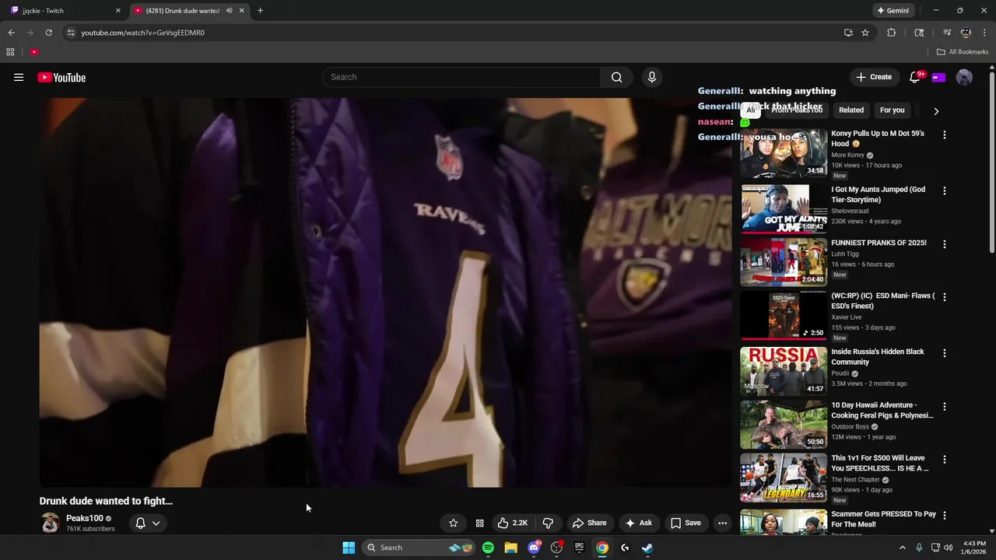Open options for Konvy Pulls Up video

(945, 135)
